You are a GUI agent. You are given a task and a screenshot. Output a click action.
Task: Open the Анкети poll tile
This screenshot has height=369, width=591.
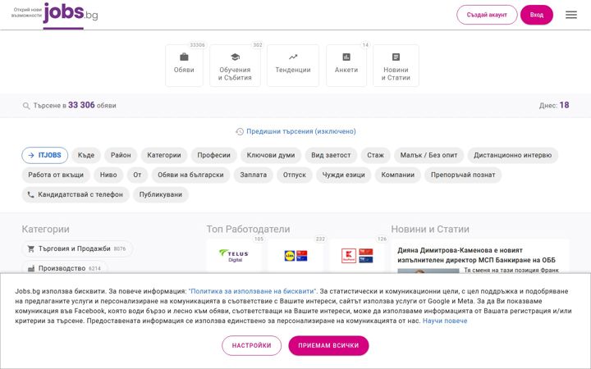346,66
